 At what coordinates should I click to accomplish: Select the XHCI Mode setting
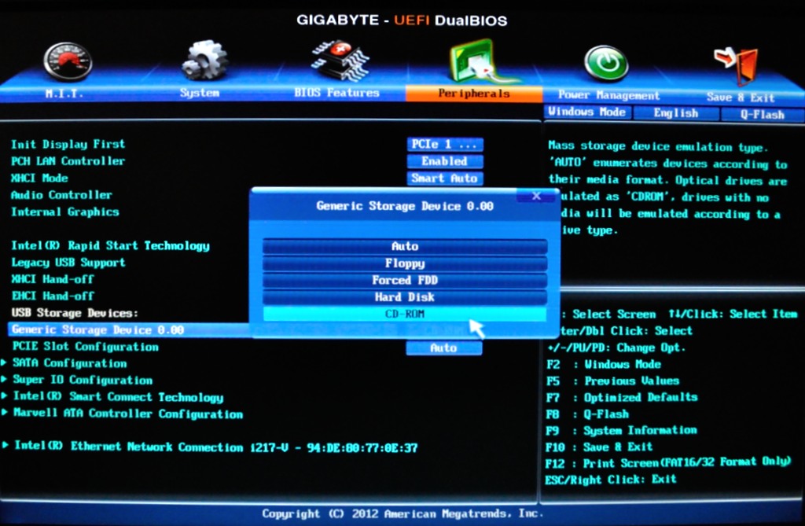[x=39, y=178]
